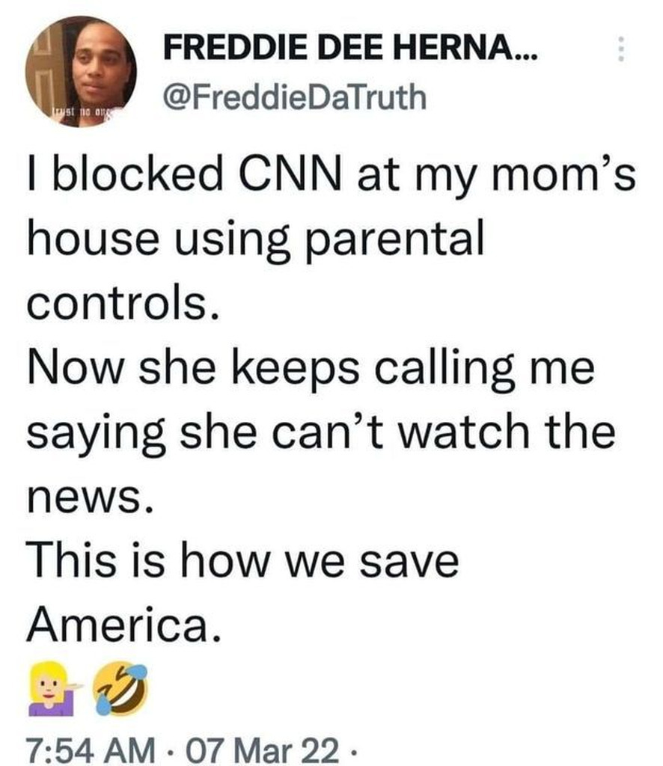This screenshot has width=663, height=766.
Task: Open Freddie's profile picture
Action: (81, 71)
